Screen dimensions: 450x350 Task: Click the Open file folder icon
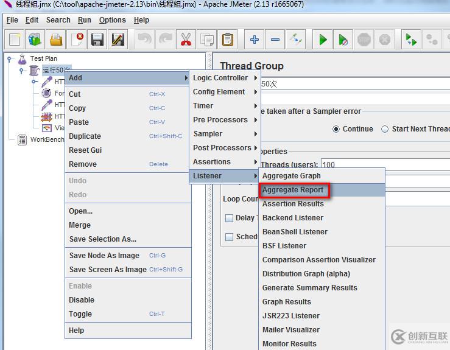tap(55, 40)
